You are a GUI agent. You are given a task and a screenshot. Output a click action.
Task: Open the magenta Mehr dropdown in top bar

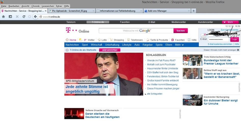click(230, 22)
